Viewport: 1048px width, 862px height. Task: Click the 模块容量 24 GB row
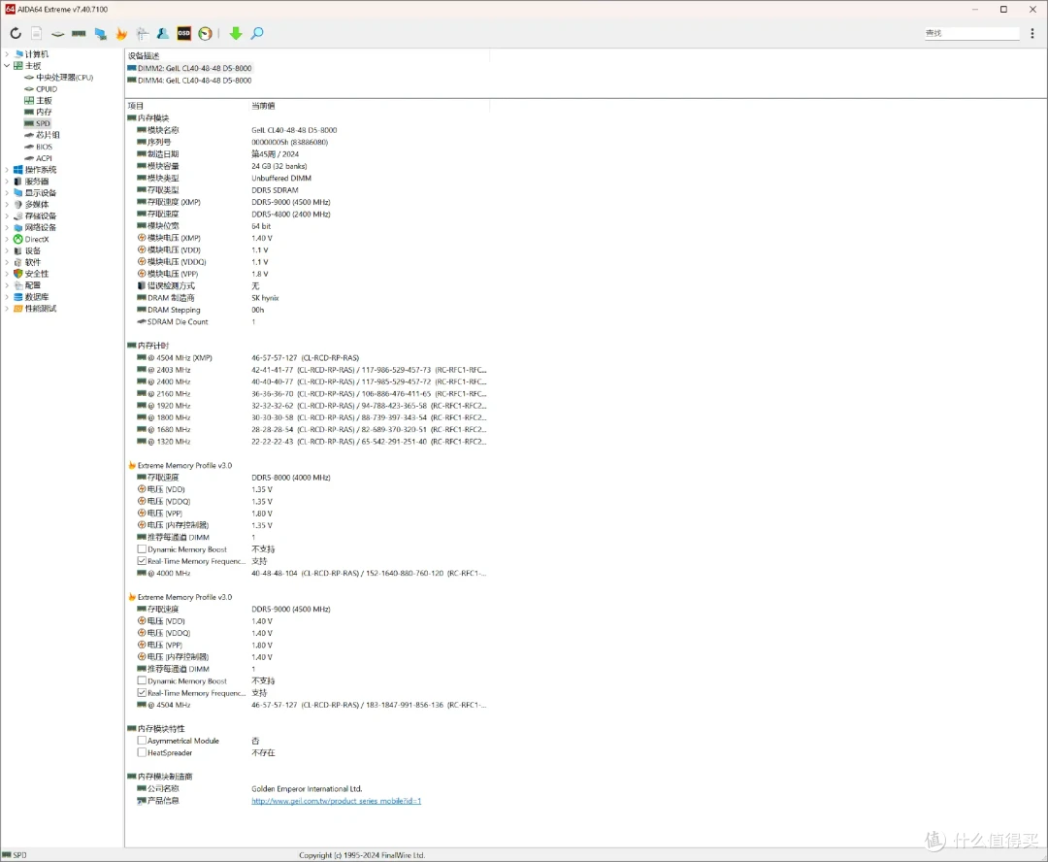pos(308,166)
